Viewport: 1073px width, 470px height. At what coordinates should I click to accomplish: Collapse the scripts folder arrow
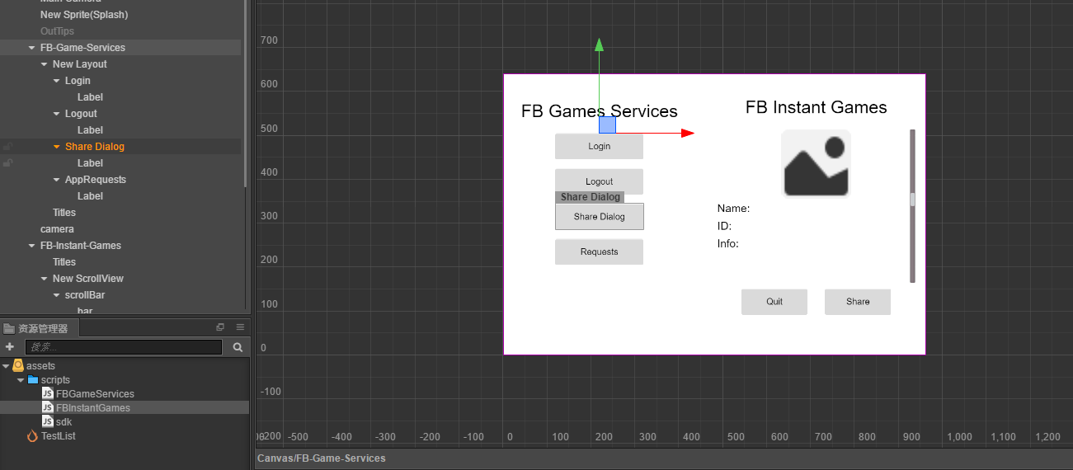click(21, 380)
